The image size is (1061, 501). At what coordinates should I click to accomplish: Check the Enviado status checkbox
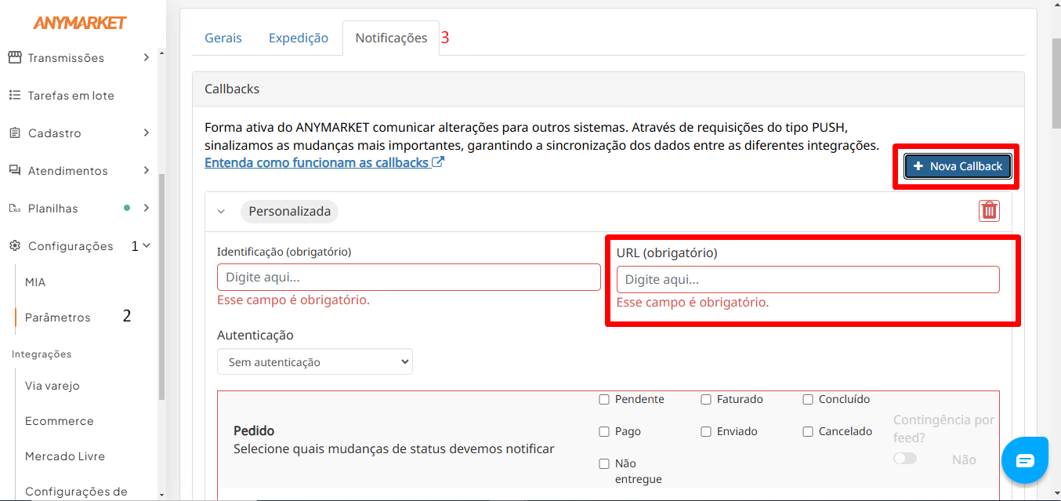[x=706, y=431]
